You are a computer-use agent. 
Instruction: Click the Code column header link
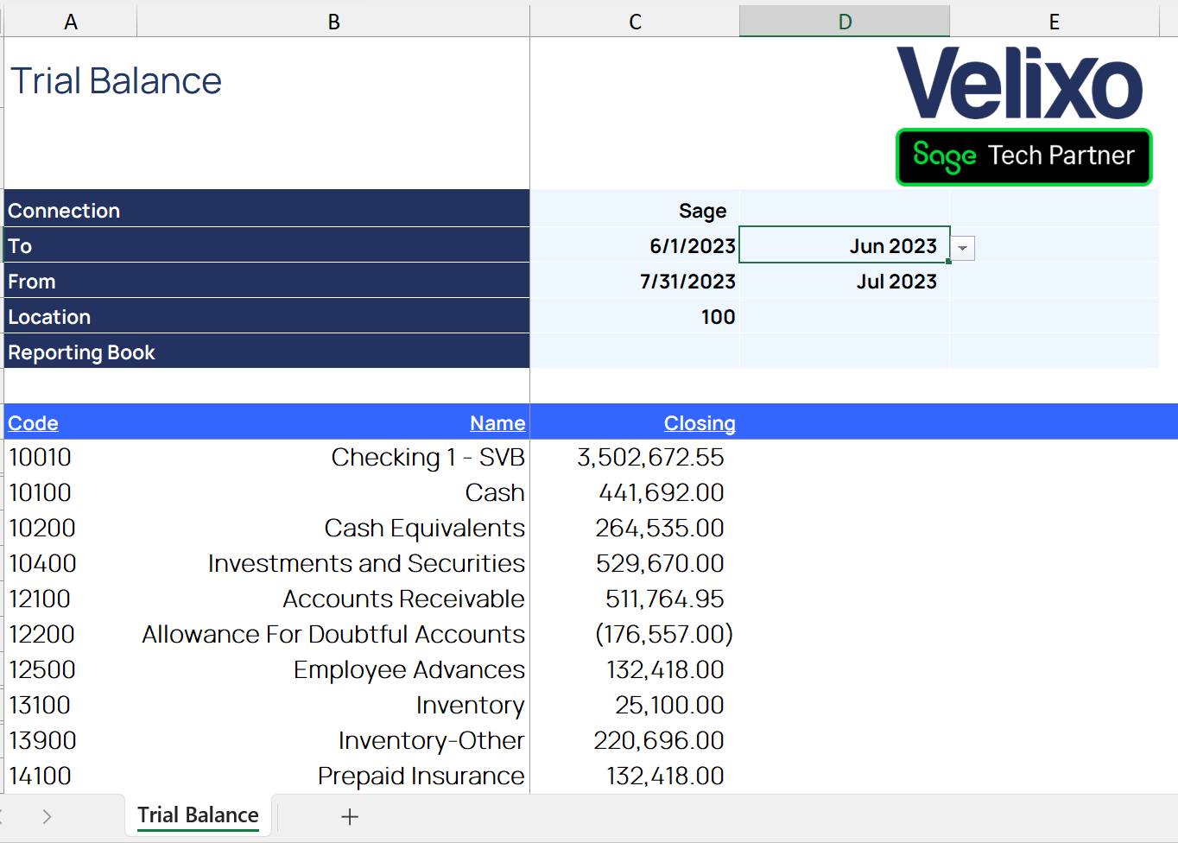tap(33, 423)
